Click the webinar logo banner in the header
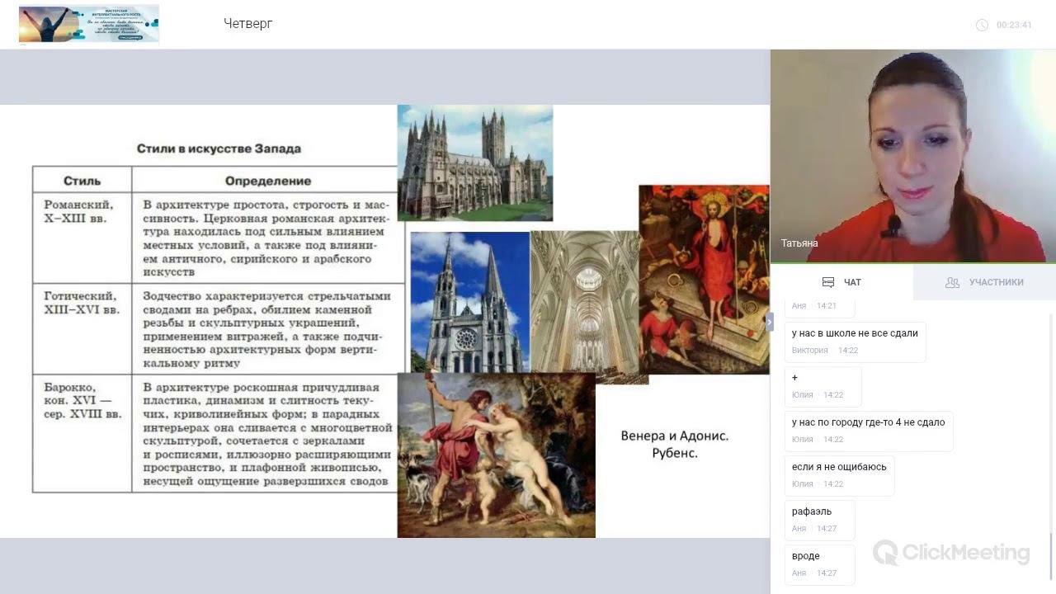1056x594 pixels. coord(89,24)
